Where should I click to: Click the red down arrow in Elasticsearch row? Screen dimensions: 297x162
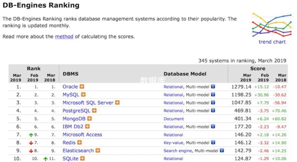pyautogui.click(x=31, y=151)
